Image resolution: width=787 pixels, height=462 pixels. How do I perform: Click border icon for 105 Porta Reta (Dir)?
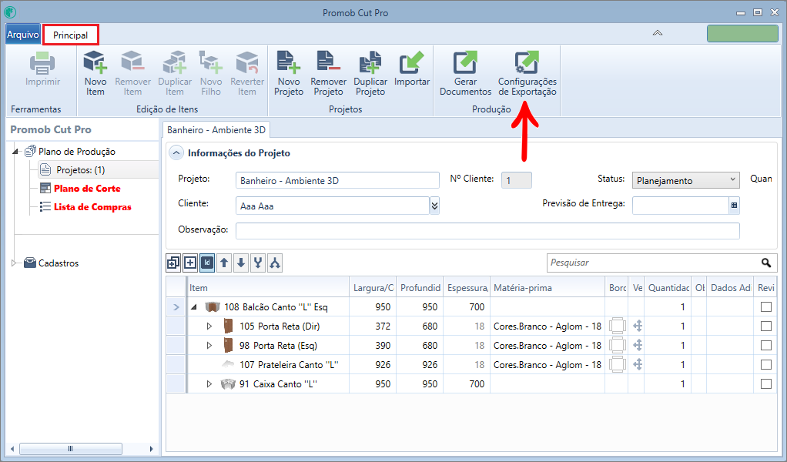click(618, 326)
